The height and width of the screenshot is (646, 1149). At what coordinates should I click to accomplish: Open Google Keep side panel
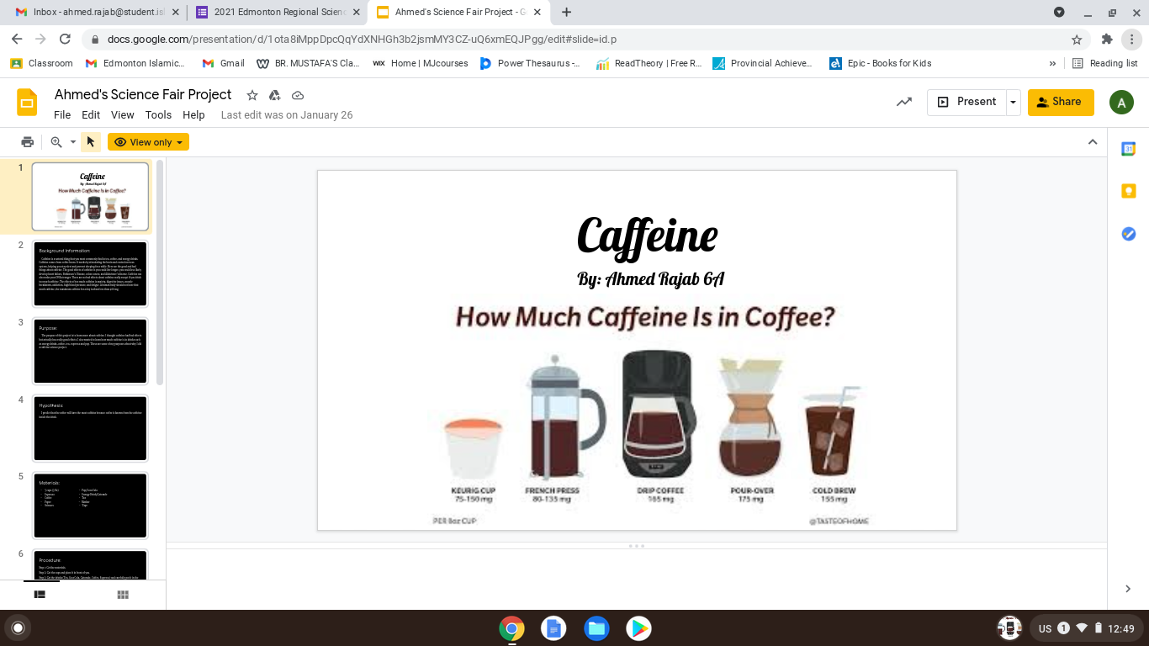[1129, 191]
